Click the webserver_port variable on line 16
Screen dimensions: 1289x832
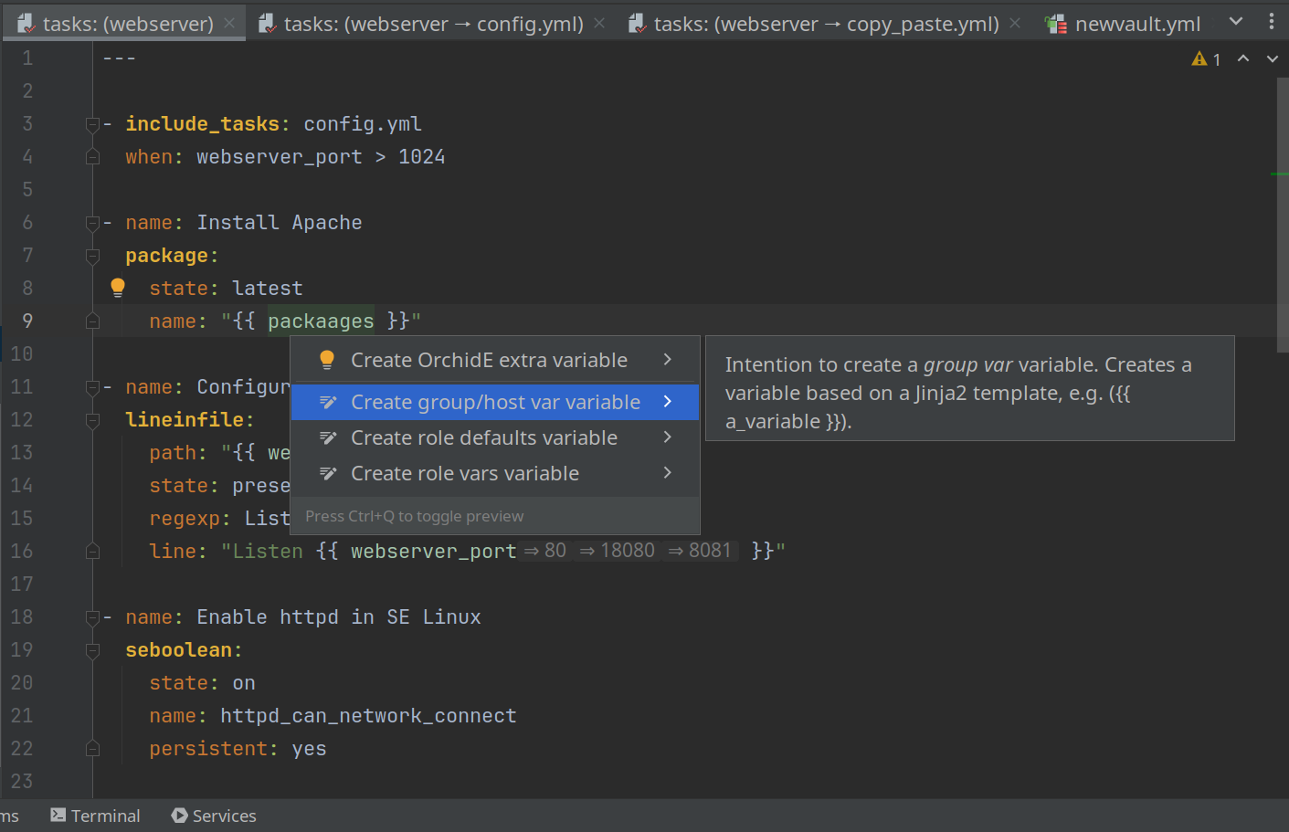(x=434, y=552)
